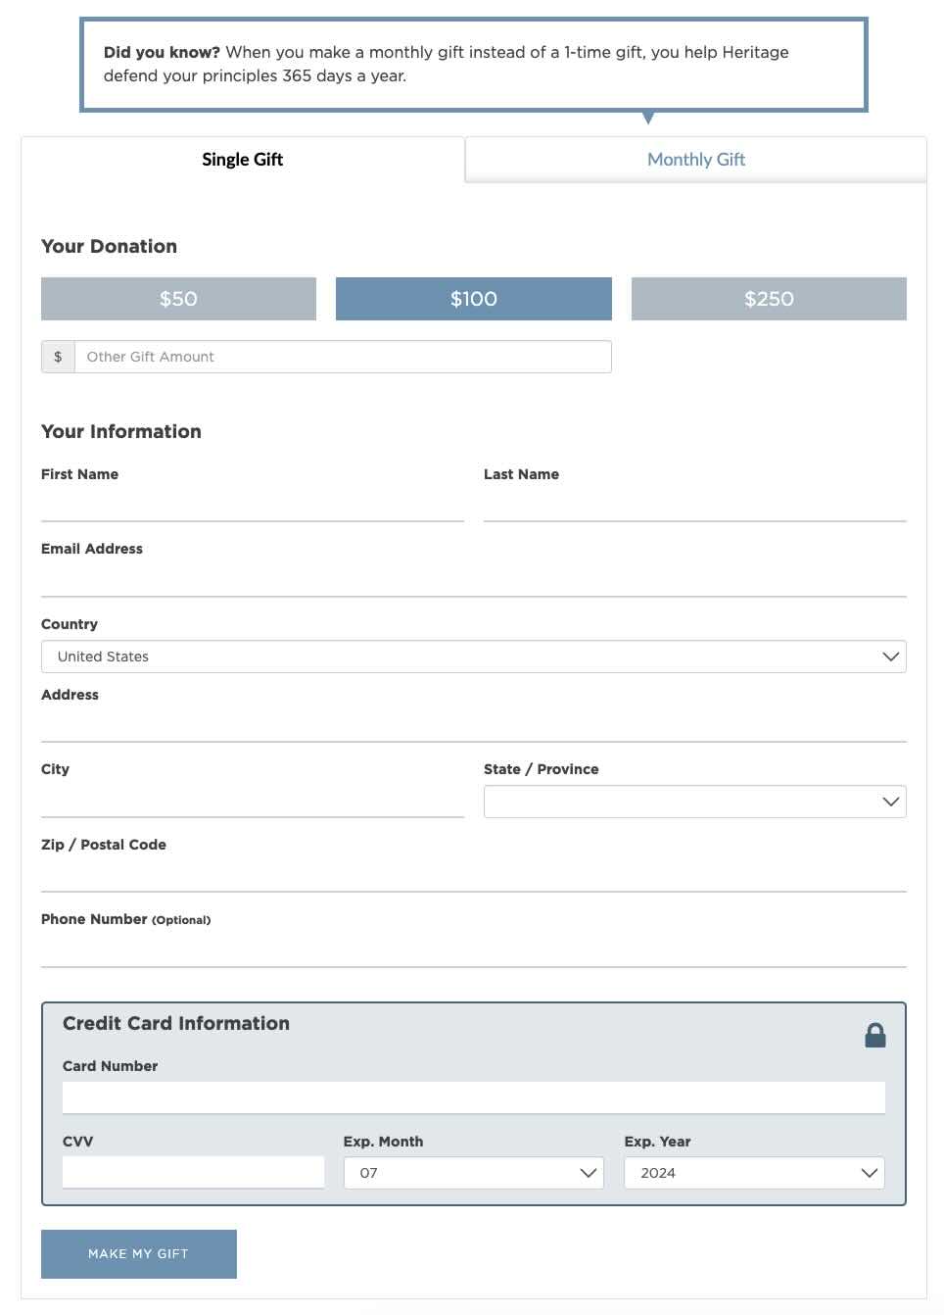
Task: Focus the Zip / Postal Code field
Action: [474, 875]
